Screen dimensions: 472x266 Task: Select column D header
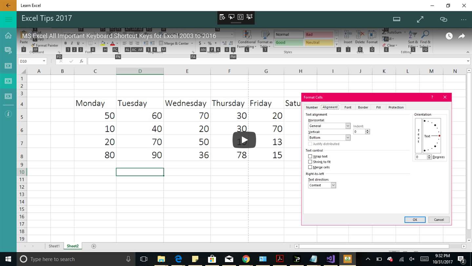coord(140,71)
